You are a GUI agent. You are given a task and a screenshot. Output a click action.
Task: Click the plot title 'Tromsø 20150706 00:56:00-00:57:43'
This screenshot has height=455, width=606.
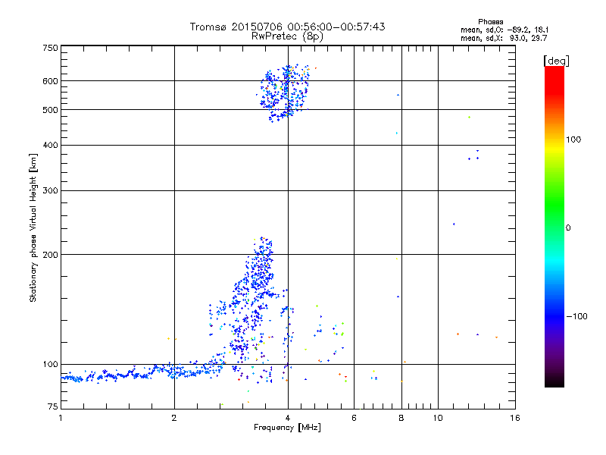click(287, 27)
